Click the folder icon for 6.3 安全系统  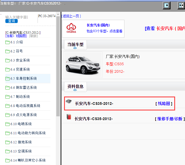[x=8, y=60]
